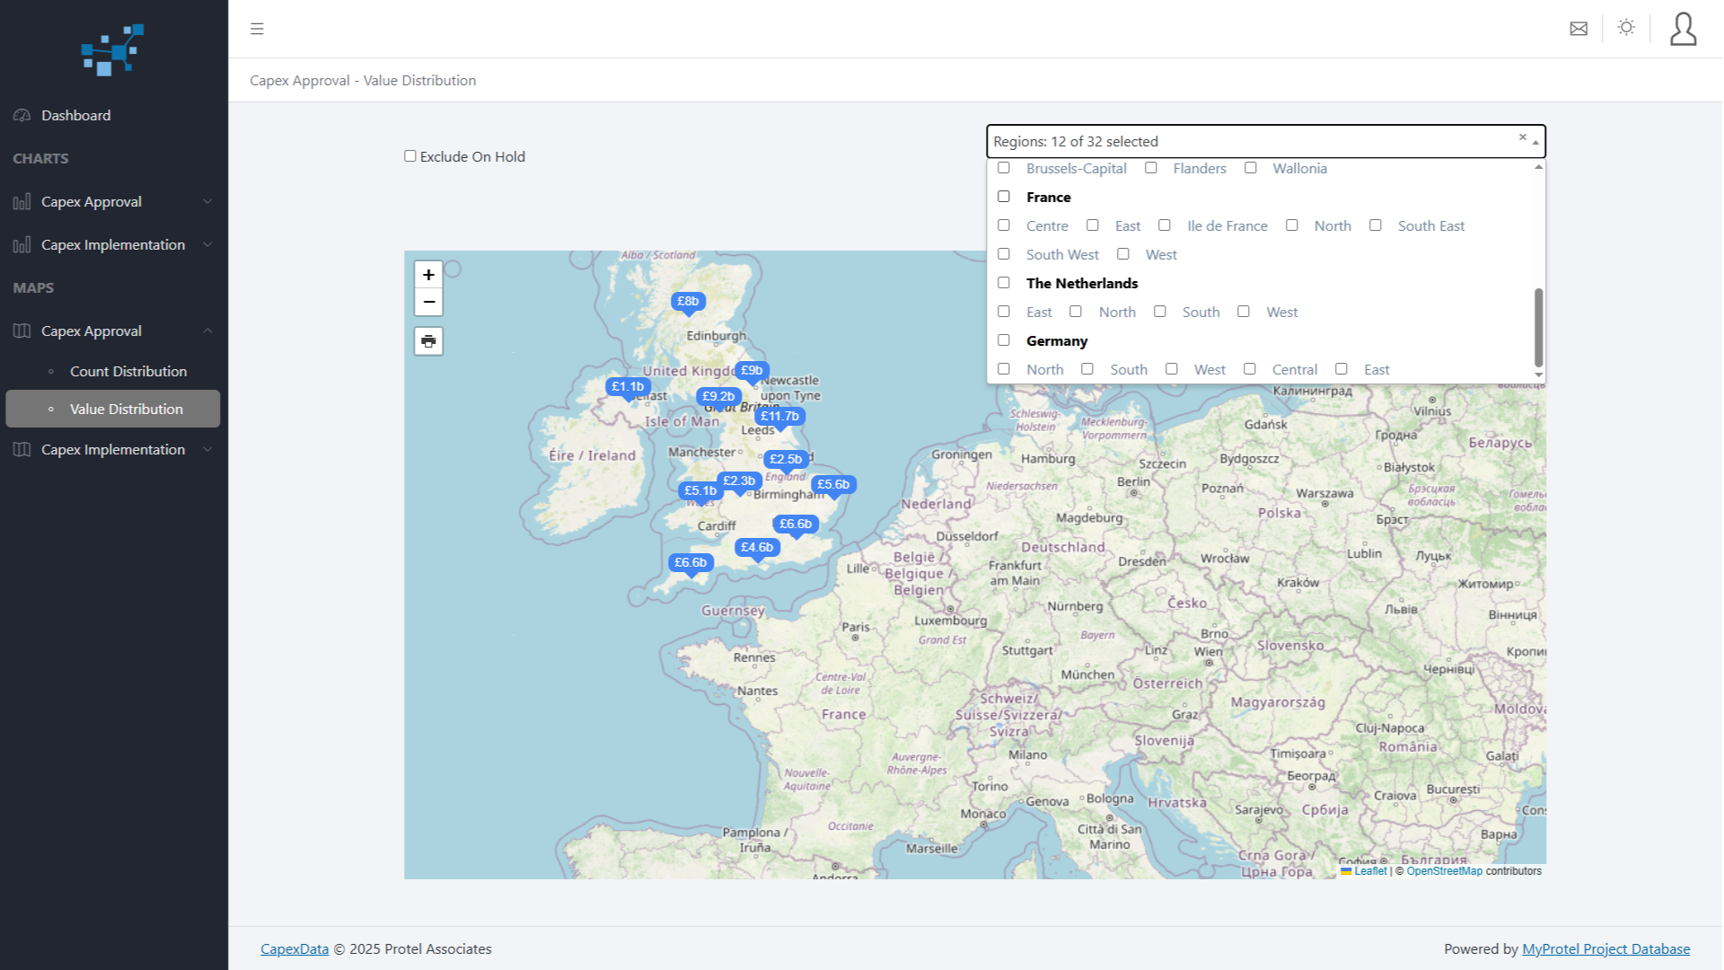Check the Brussels-Capital region
Viewport: 1724px width, 970px height.
1004,168
